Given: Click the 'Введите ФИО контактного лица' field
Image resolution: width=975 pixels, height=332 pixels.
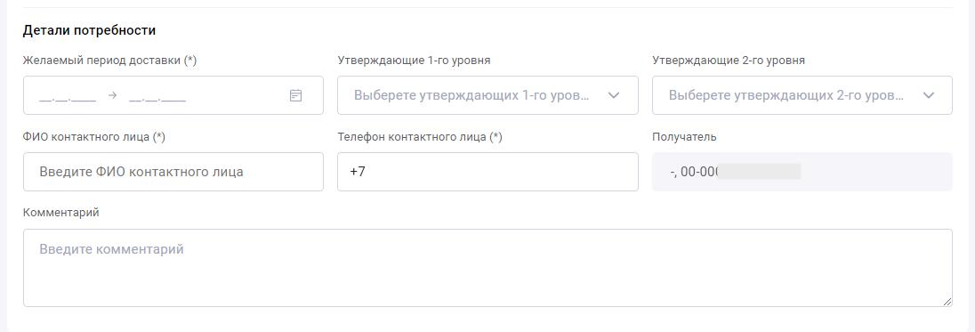Looking at the screenshot, I should pos(173,172).
